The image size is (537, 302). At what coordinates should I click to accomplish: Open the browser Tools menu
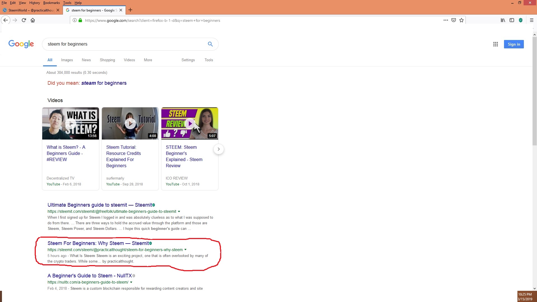coord(67,3)
